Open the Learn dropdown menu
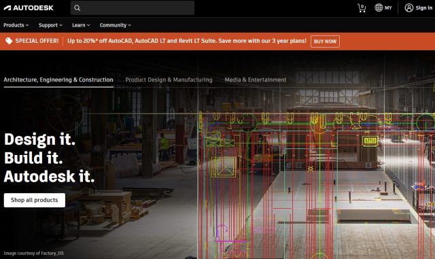 click(x=81, y=25)
